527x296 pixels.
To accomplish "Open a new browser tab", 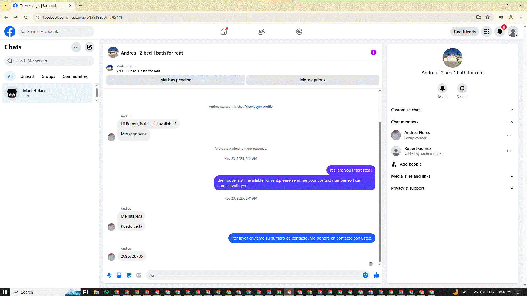I will pyautogui.click(x=80, y=5).
